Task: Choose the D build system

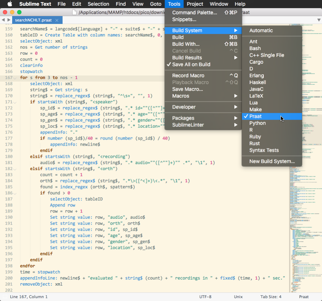Action: pos(272,69)
